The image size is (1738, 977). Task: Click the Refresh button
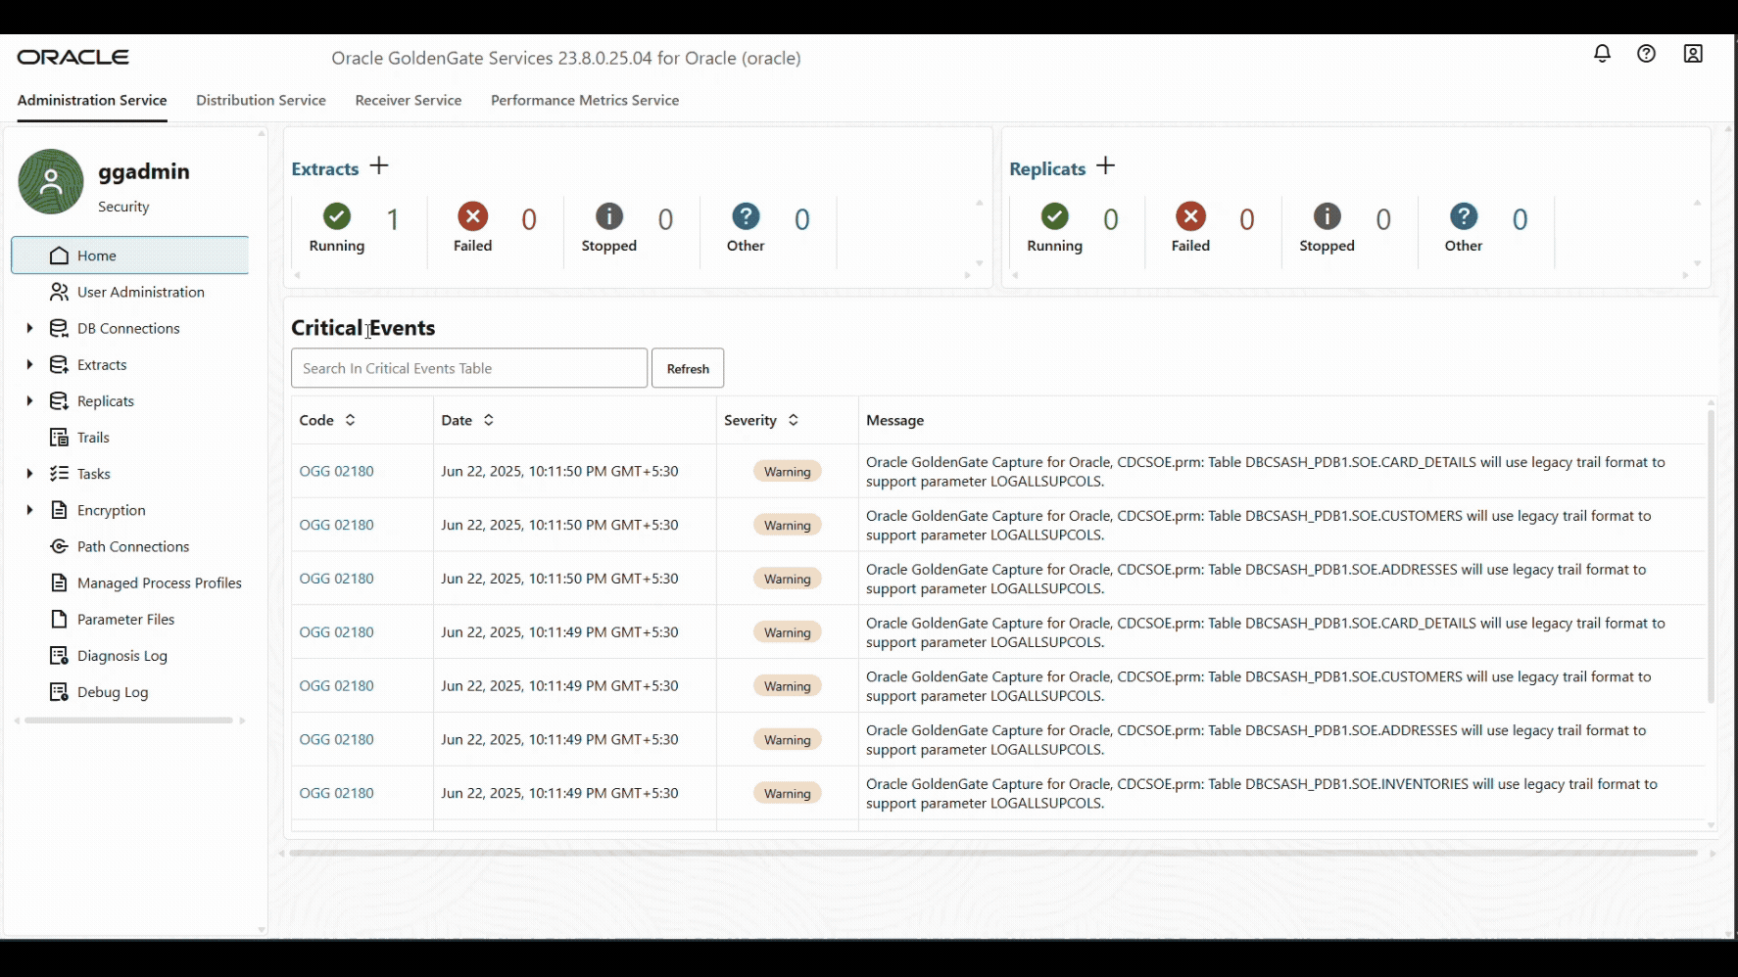pos(687,368)
